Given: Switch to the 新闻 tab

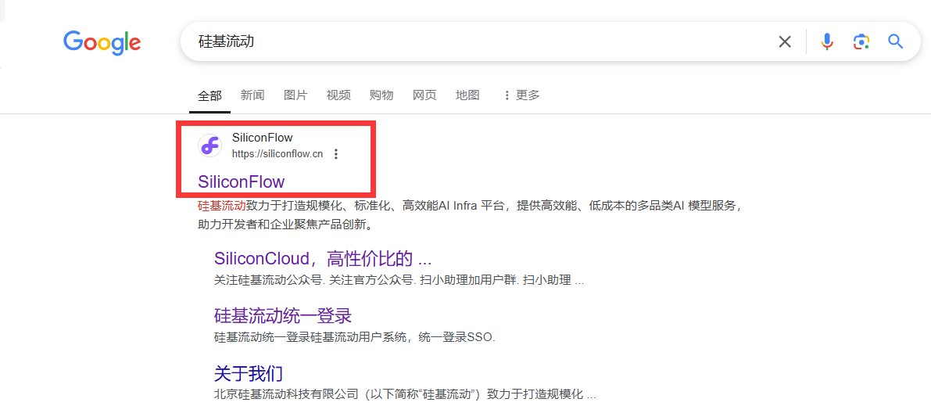Looking at the screenshot, I should (252, 95).
